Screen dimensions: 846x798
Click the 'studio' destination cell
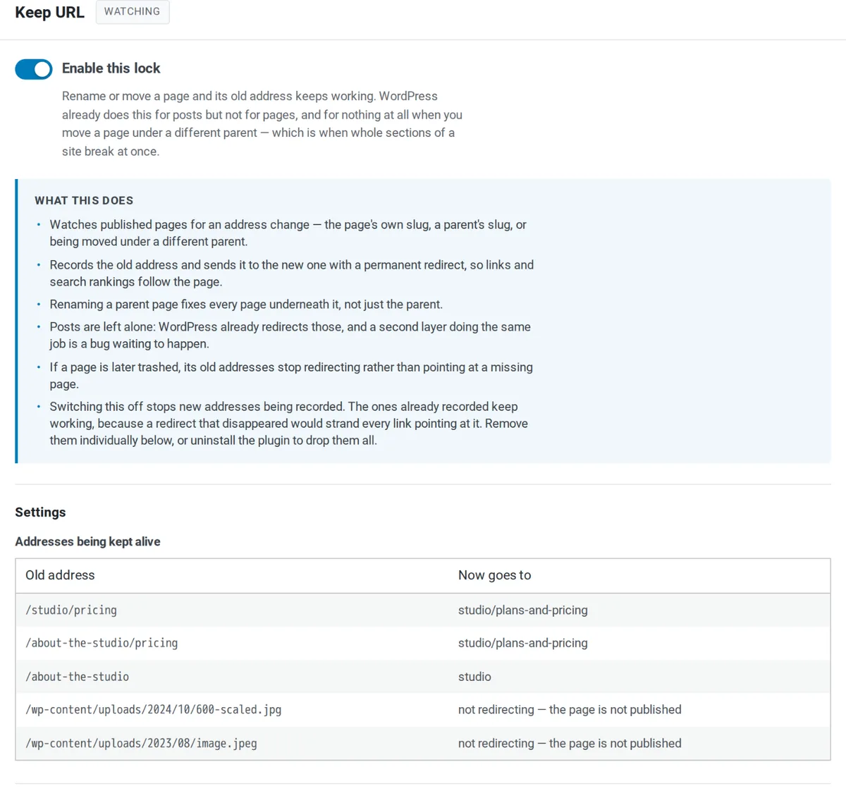[x=474, y=677]
